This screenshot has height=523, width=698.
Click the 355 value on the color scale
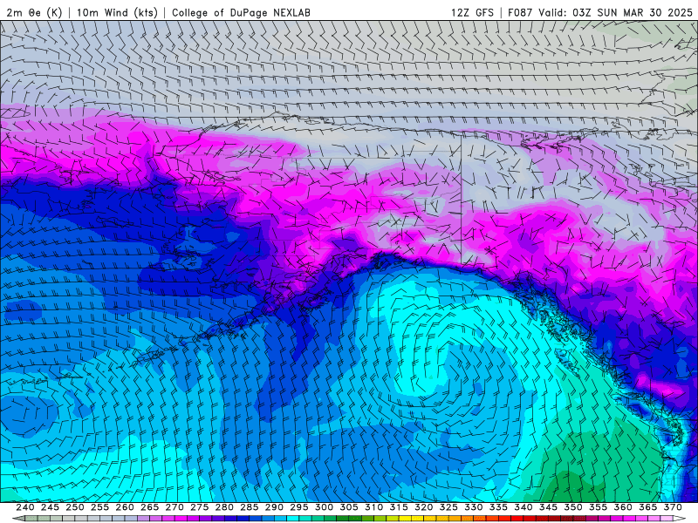[599, 507]
